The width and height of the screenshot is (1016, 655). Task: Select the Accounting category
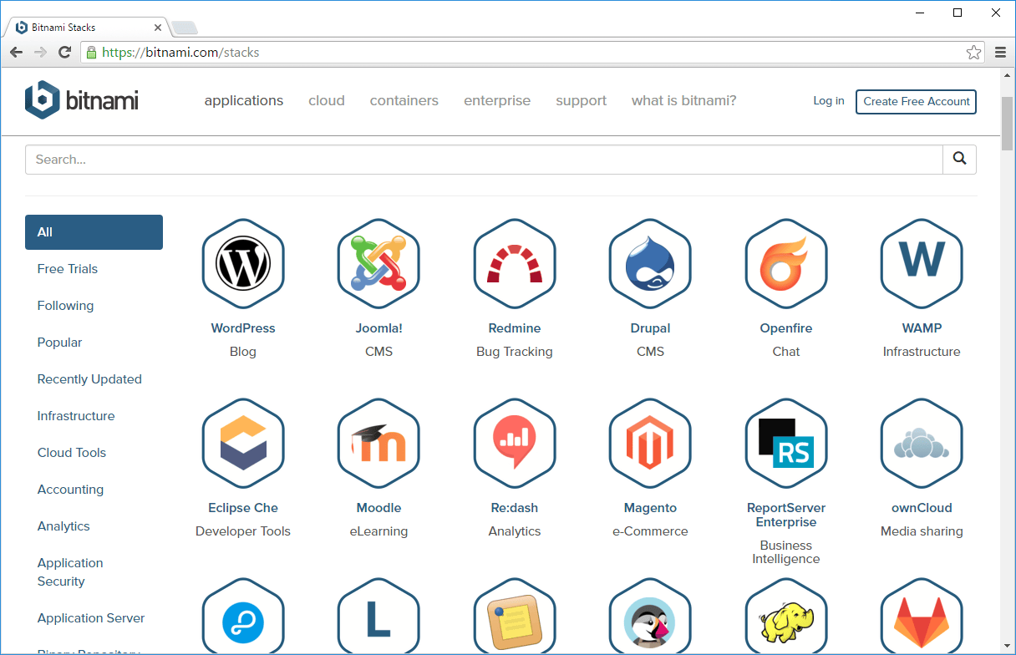[x=70, y=490]
